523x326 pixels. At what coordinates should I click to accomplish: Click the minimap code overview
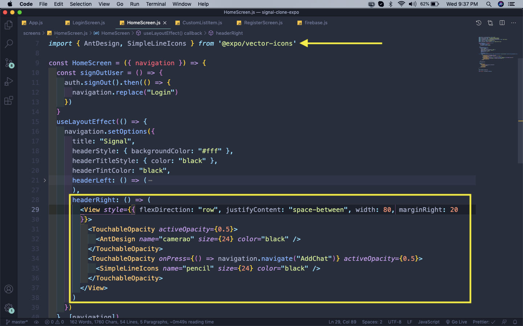[x=498, y=54]
